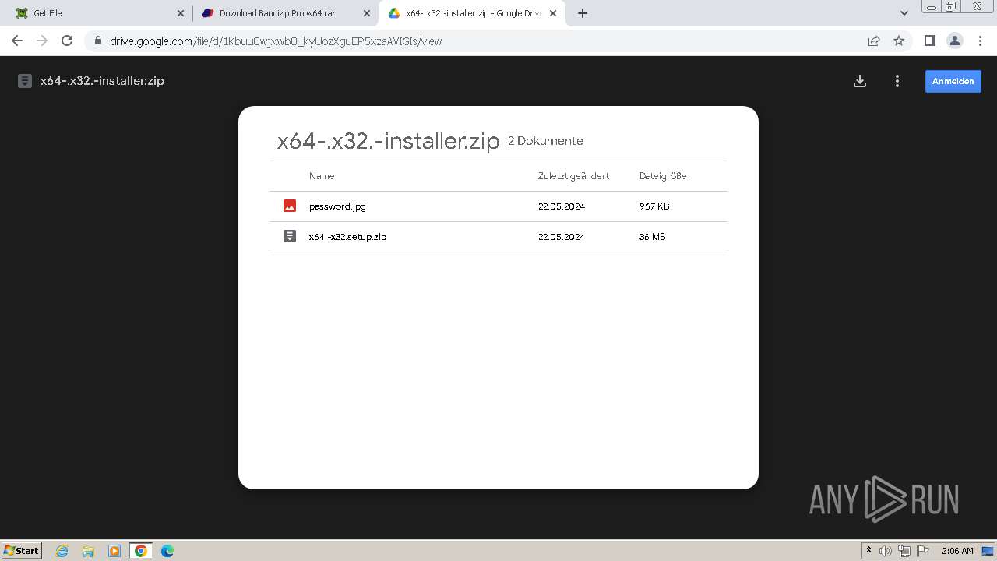Launch Microsoft Edge from the taskbar
Image resolution: width=997 pixels, height=561 pixels.
[167, 551]
